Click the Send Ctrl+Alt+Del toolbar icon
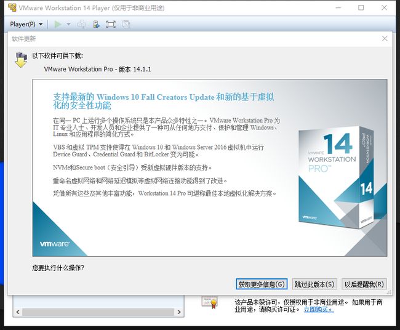The width and height of the screenshot is (400, 330). [x=81, y=24]
